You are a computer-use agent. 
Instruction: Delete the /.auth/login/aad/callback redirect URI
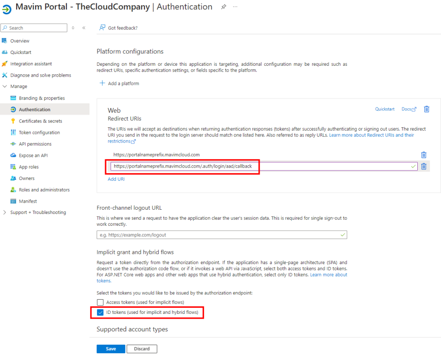tap(424, 166)
